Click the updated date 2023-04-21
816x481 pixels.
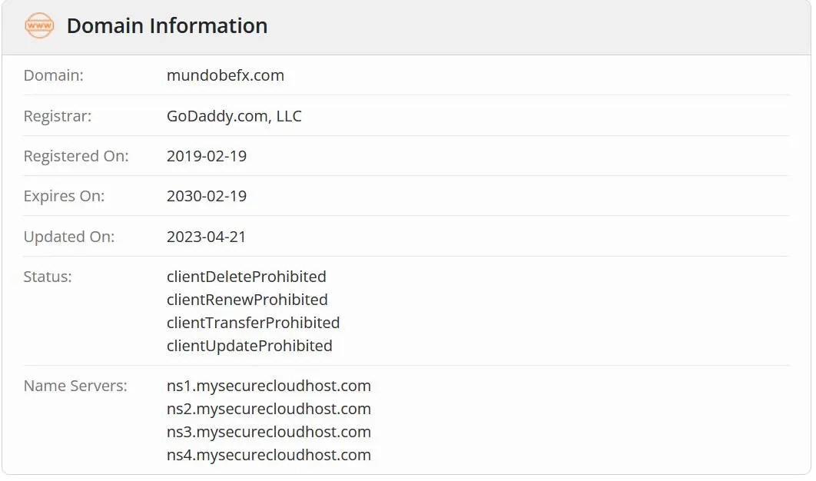206,237
